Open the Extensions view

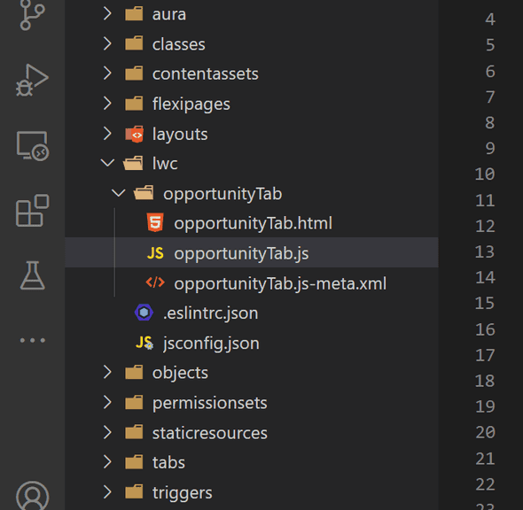click(32, 211)
